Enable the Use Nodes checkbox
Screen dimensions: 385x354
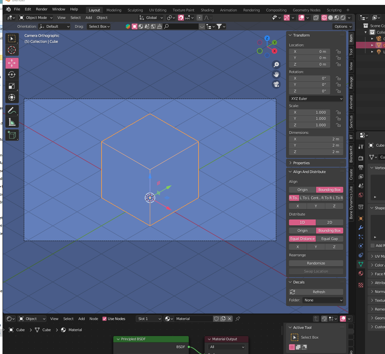pos(104,319)
